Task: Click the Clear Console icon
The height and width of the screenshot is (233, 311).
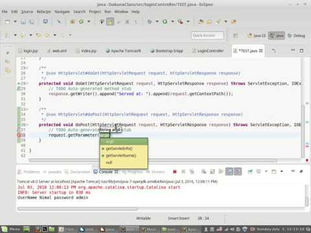Action: click(203, 172)
